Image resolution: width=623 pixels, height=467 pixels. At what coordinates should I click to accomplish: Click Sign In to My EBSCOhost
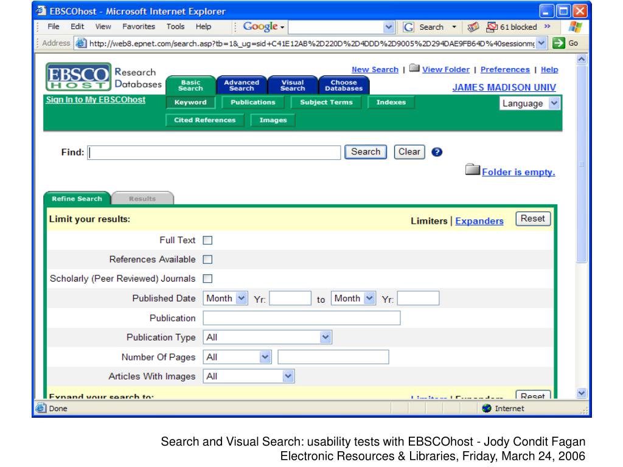click(96, 100)
